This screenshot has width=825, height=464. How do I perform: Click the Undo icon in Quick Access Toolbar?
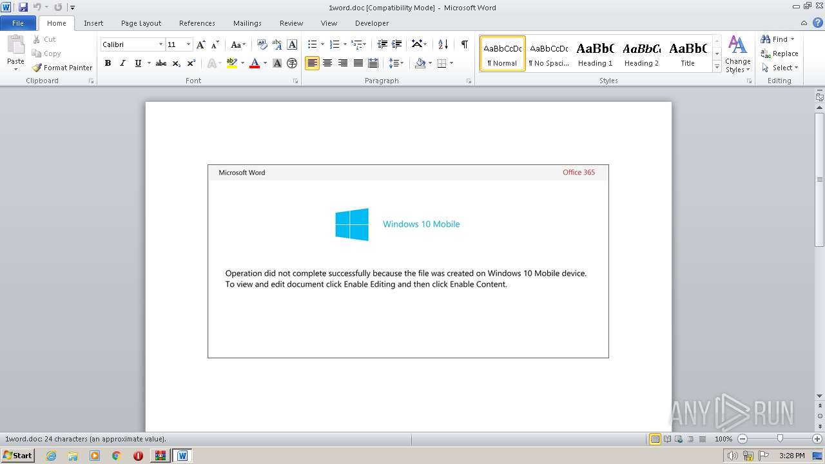pyautogui.click(x=37, y=7)
